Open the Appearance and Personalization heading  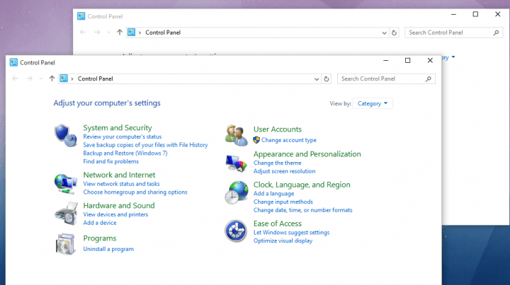pos(307,154)
